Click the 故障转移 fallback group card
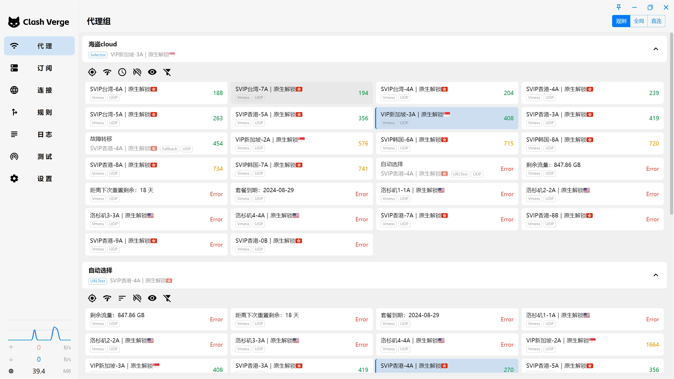 (x=156, y=143)
